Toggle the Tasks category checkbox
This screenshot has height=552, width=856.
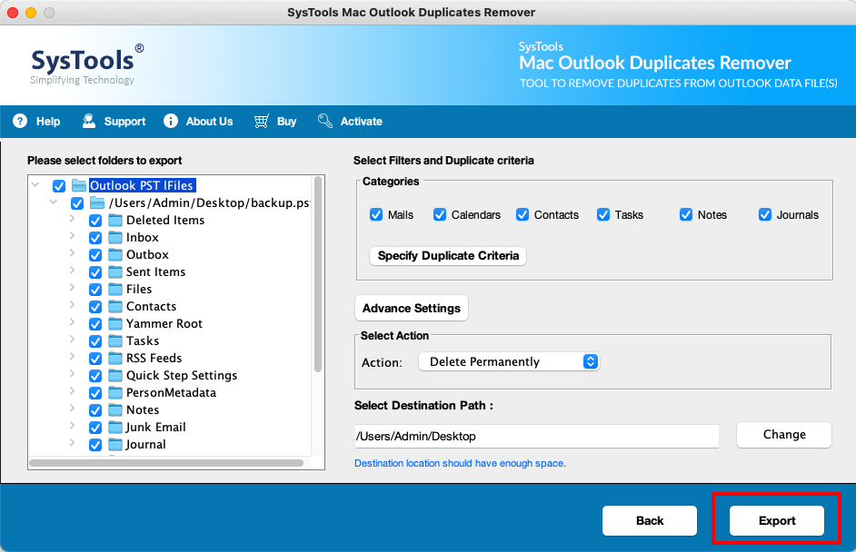point(603,214)
